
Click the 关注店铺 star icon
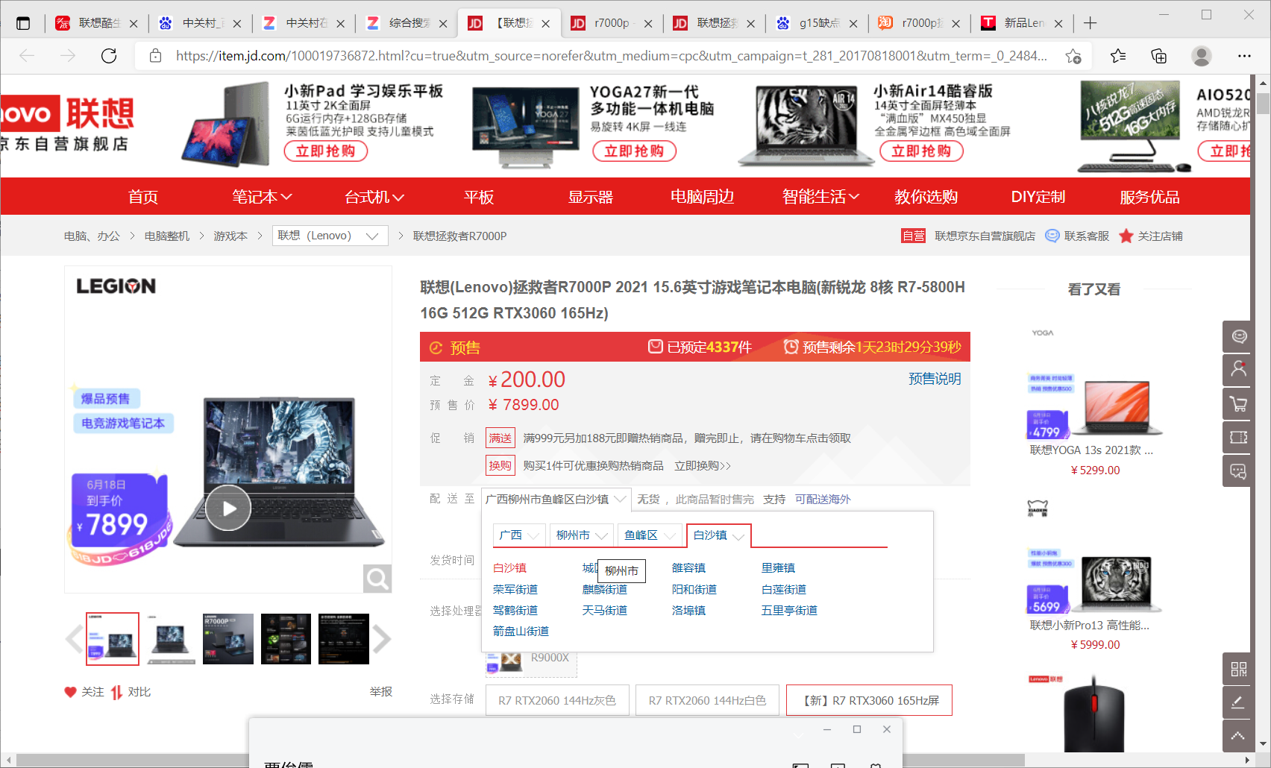pos(1126,236)
